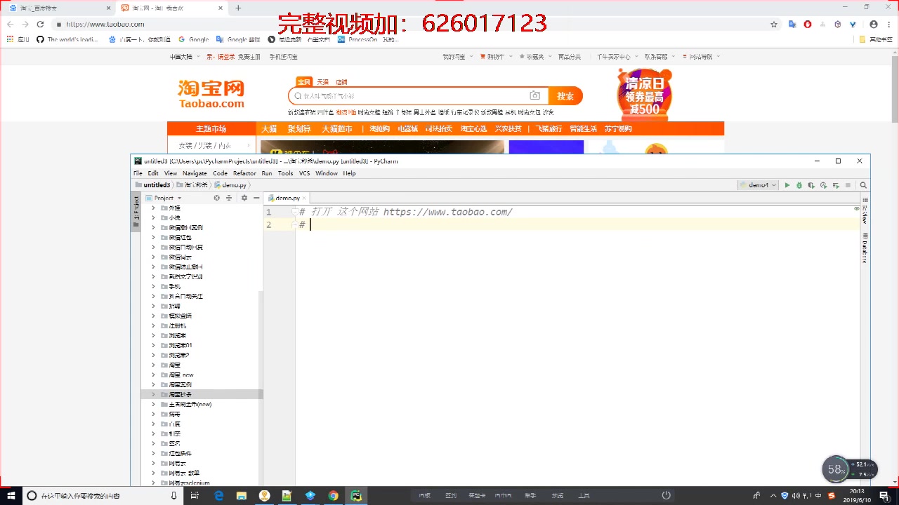Click the 58% floating speed widget
899x505 pixels.
click(836, 469)
